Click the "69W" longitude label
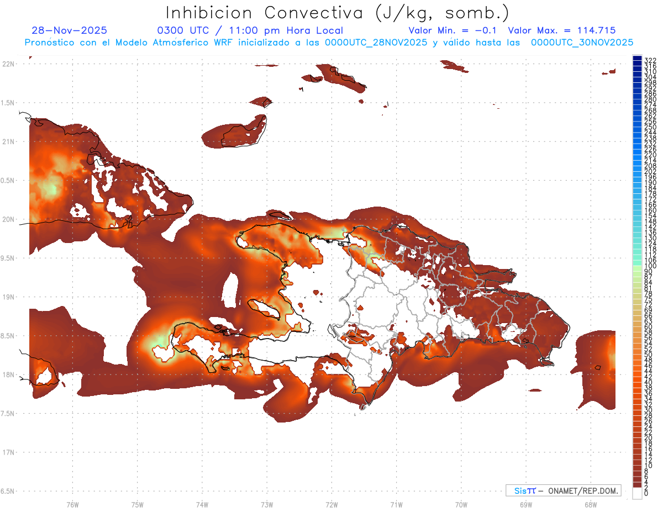The width and height of the screenshot is (663, 512). coord(525,504)
